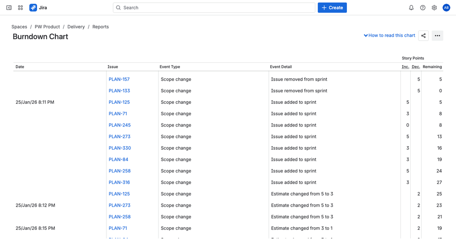Open the notifications bell
Viewport: 456px width, 239px height.
click(x=411, y=8)
